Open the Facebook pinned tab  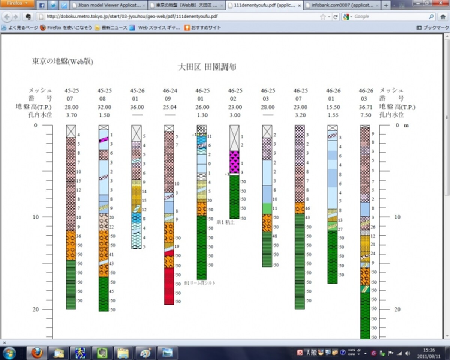pos(42,5)
